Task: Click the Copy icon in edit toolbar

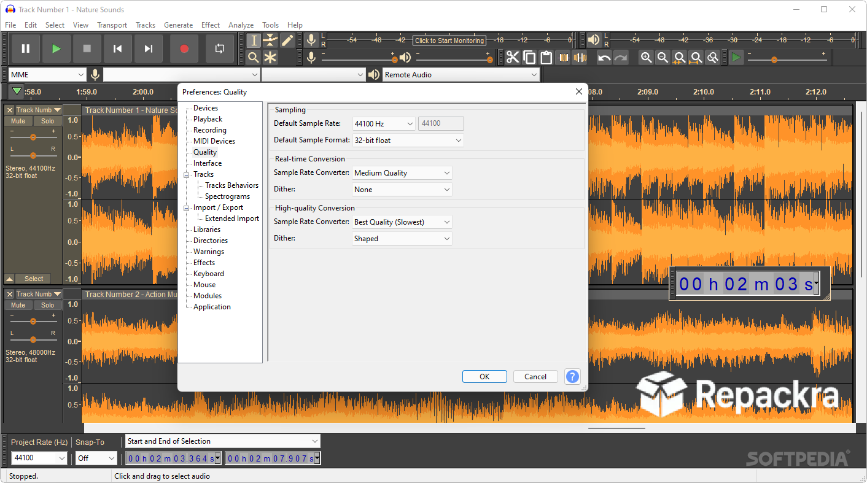Action: coord(529,58)
